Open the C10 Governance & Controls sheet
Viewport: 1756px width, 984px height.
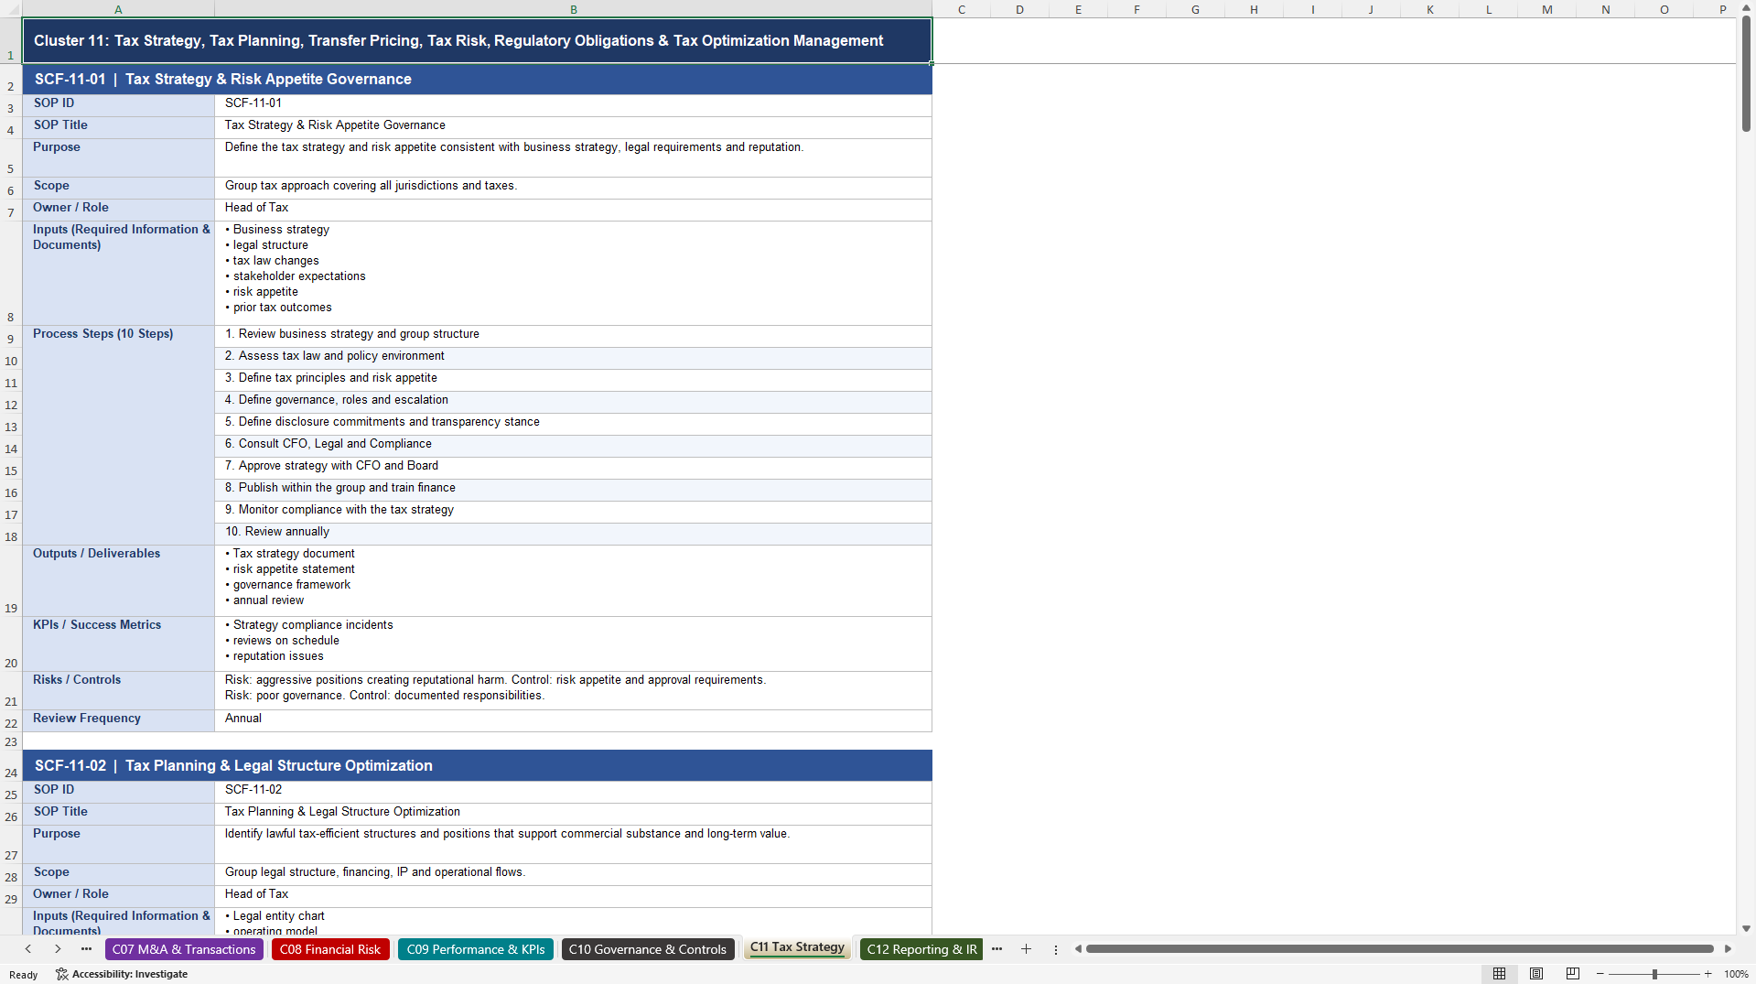(x=648, y=949)
